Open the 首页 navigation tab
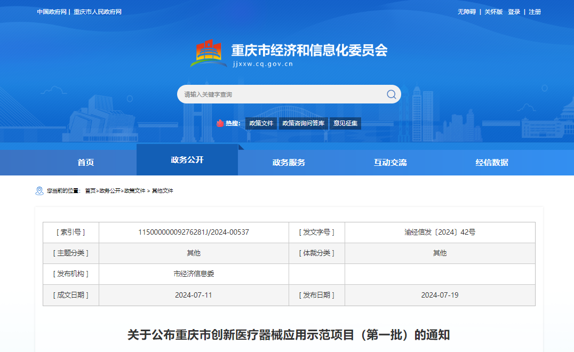The image size is (574, 352). 86,163
